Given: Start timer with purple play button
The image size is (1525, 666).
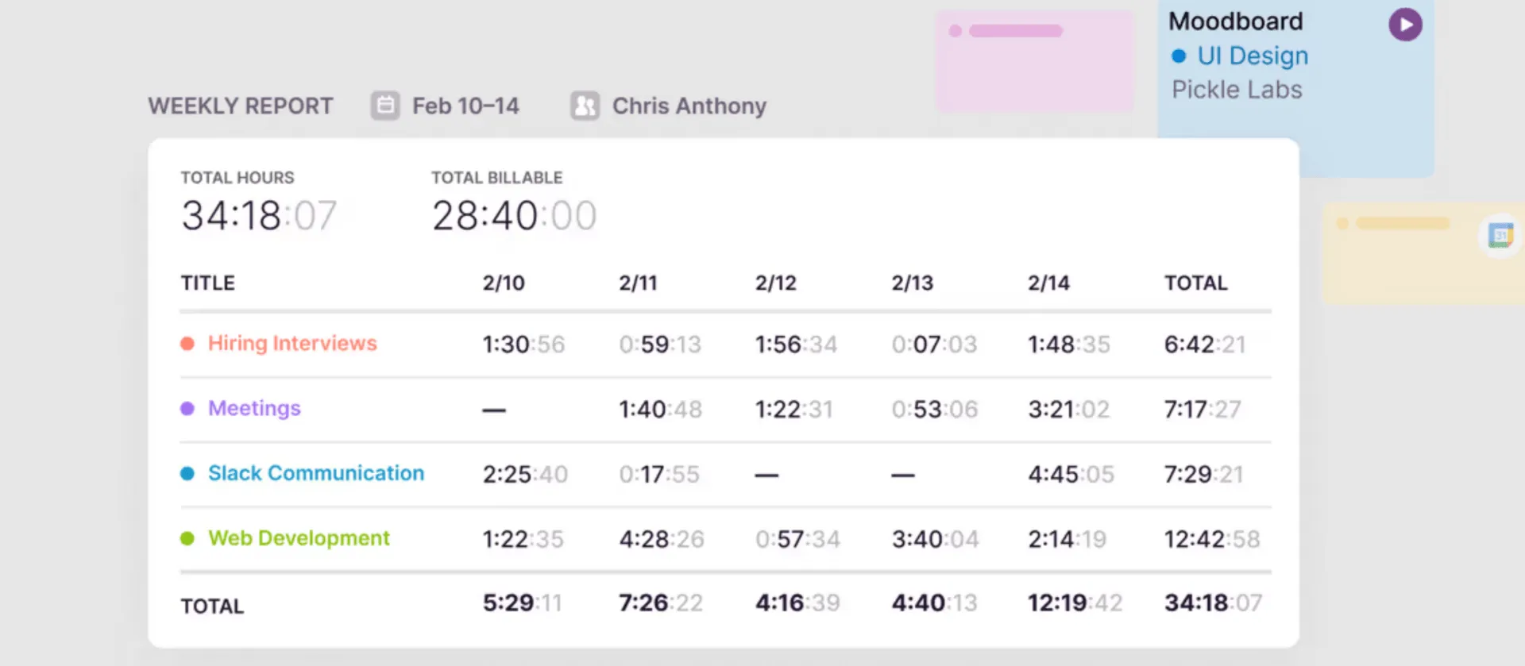Looking at the screenshot, I should (1405, 25).
